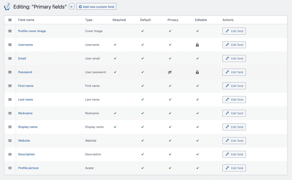
Task: Click Edit field for Username
Action: (x=234, y=45)
